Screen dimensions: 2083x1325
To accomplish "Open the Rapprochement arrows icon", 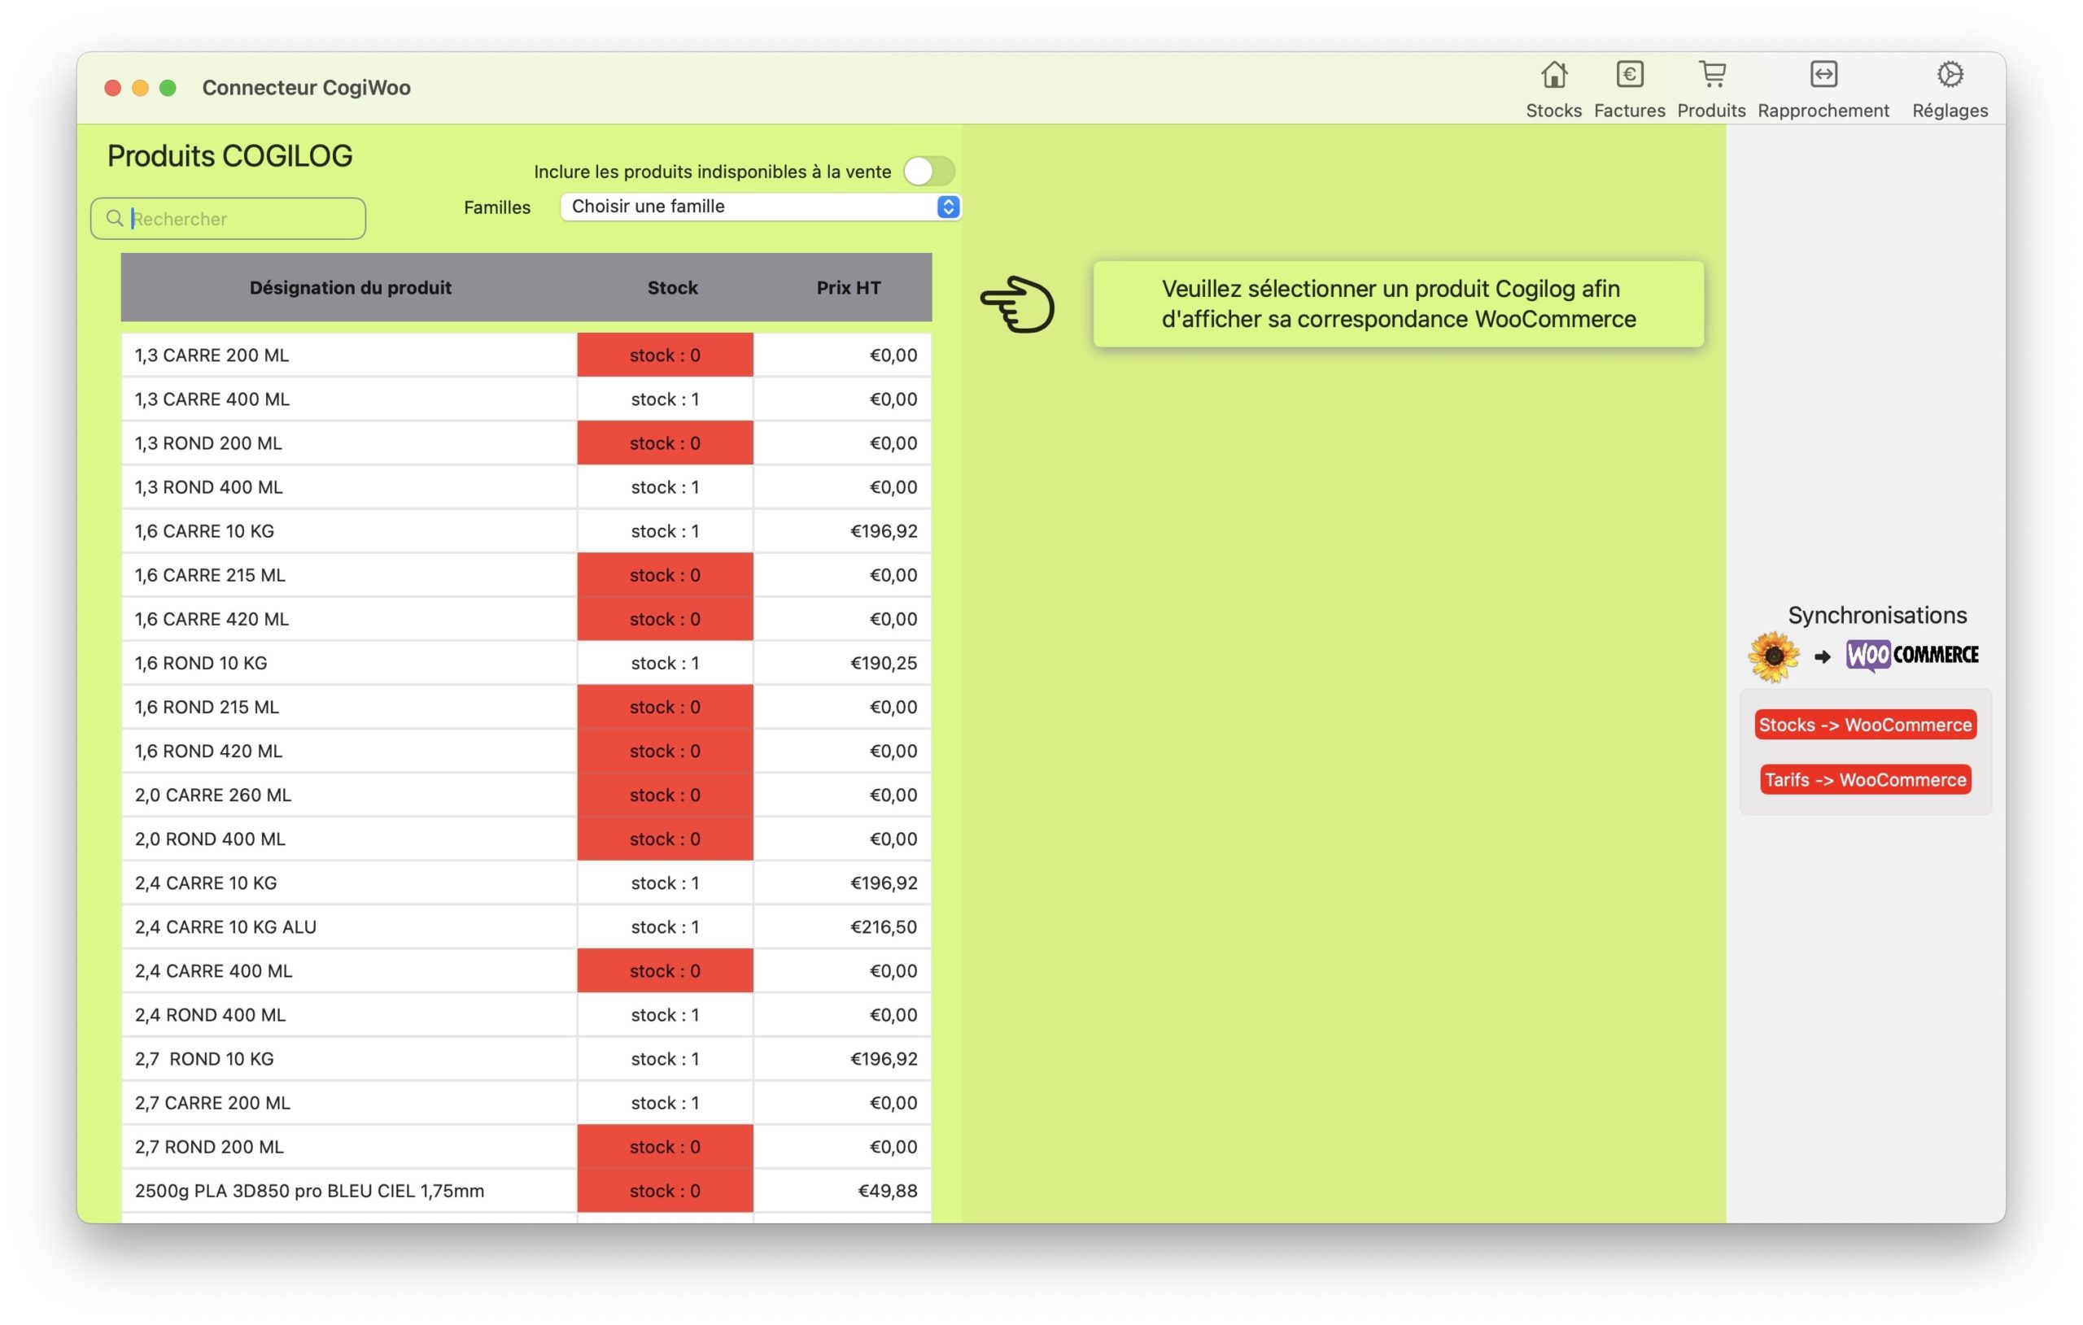I will [1823, 76].
